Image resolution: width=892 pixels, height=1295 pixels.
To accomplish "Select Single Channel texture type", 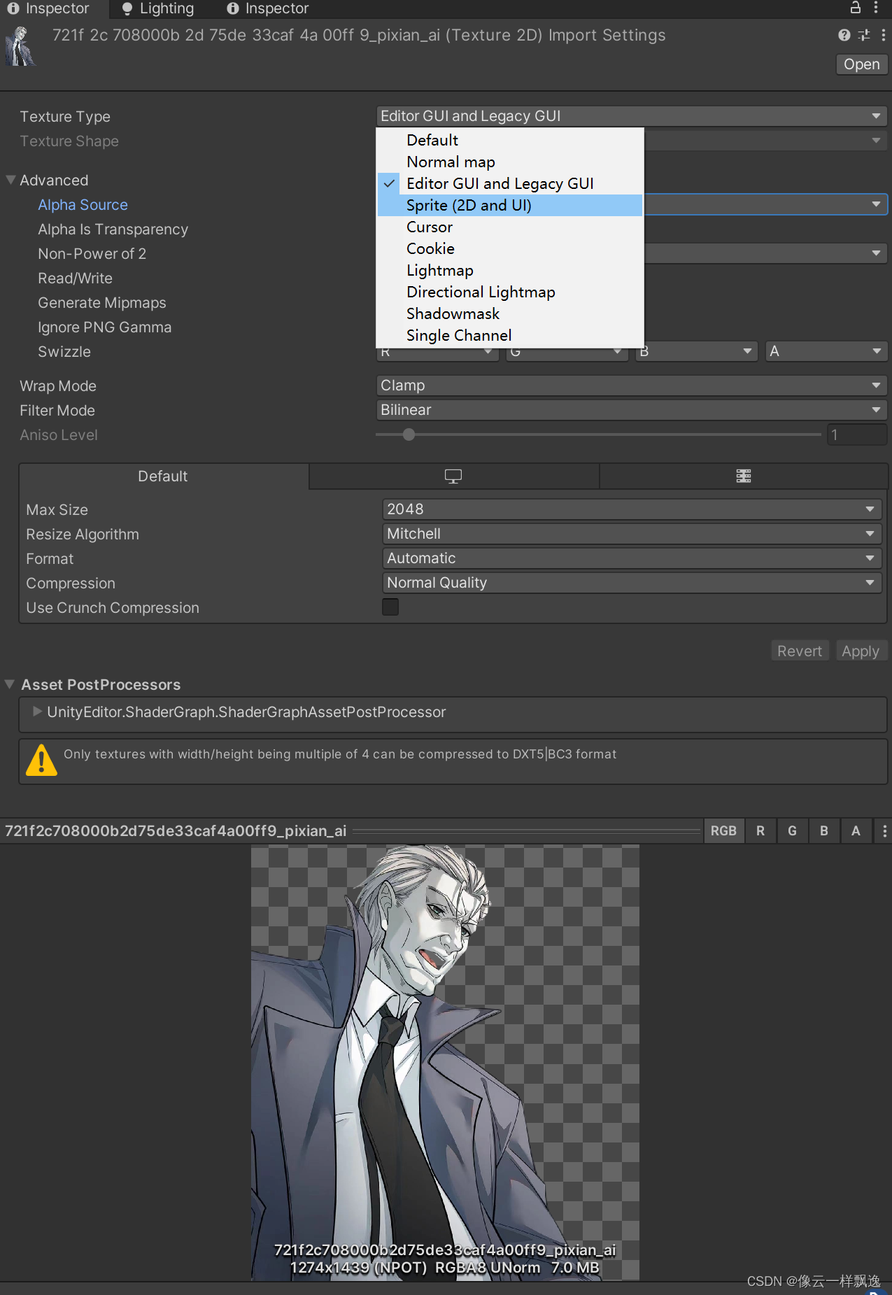I will pyautogui.click(x=510, y=335).
